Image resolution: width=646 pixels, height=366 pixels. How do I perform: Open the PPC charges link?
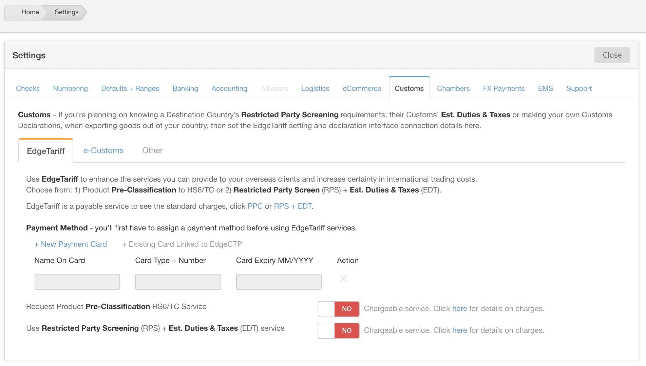click(x=255, y=206)
